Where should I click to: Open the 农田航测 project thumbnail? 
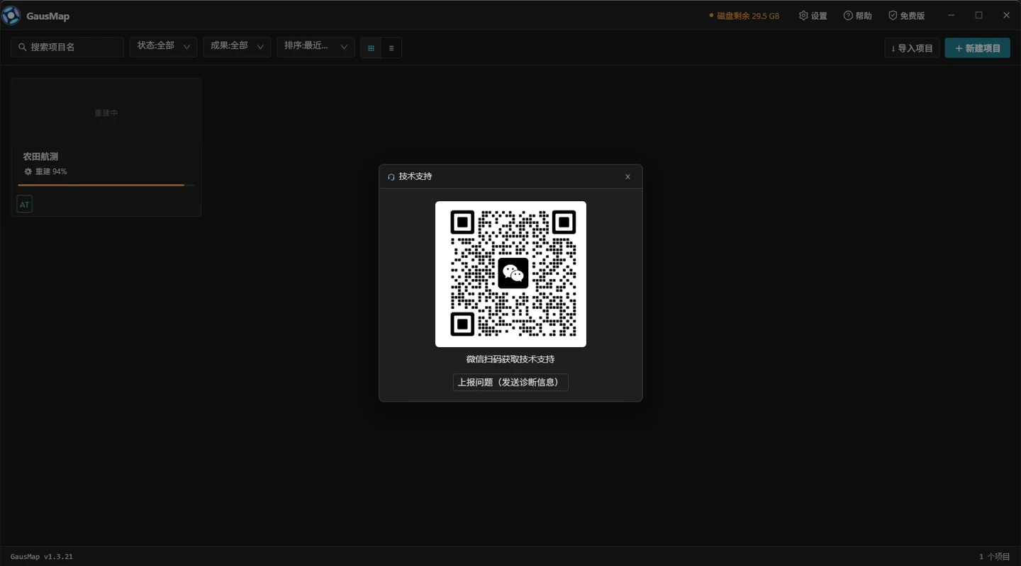click(x=106, y=113)
